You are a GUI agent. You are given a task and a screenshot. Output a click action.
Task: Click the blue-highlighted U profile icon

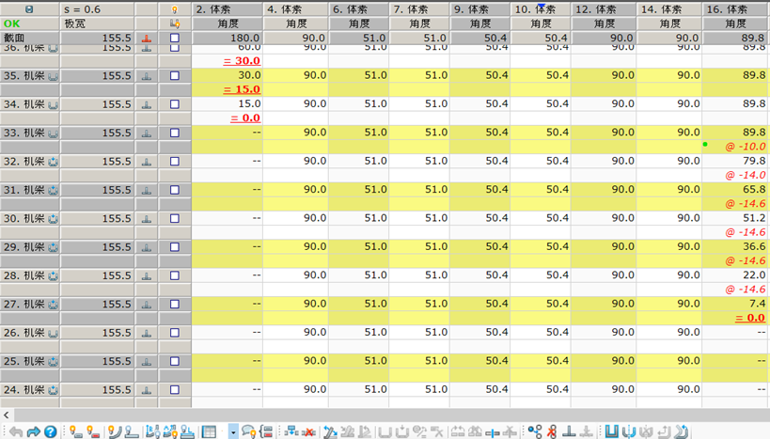[611, 431]
